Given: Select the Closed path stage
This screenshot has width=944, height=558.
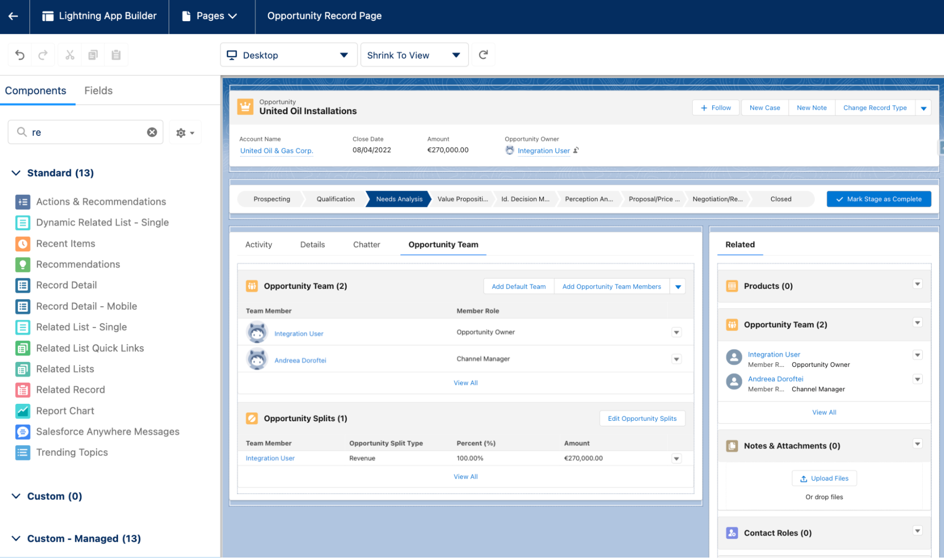Looking at the screenshot, I should click(781, 199).
